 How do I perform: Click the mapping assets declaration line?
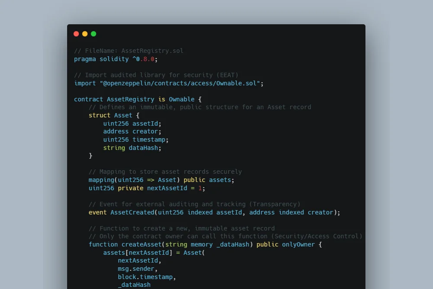(x=162, y=180)
